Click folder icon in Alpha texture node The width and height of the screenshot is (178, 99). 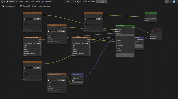(39, 68)
